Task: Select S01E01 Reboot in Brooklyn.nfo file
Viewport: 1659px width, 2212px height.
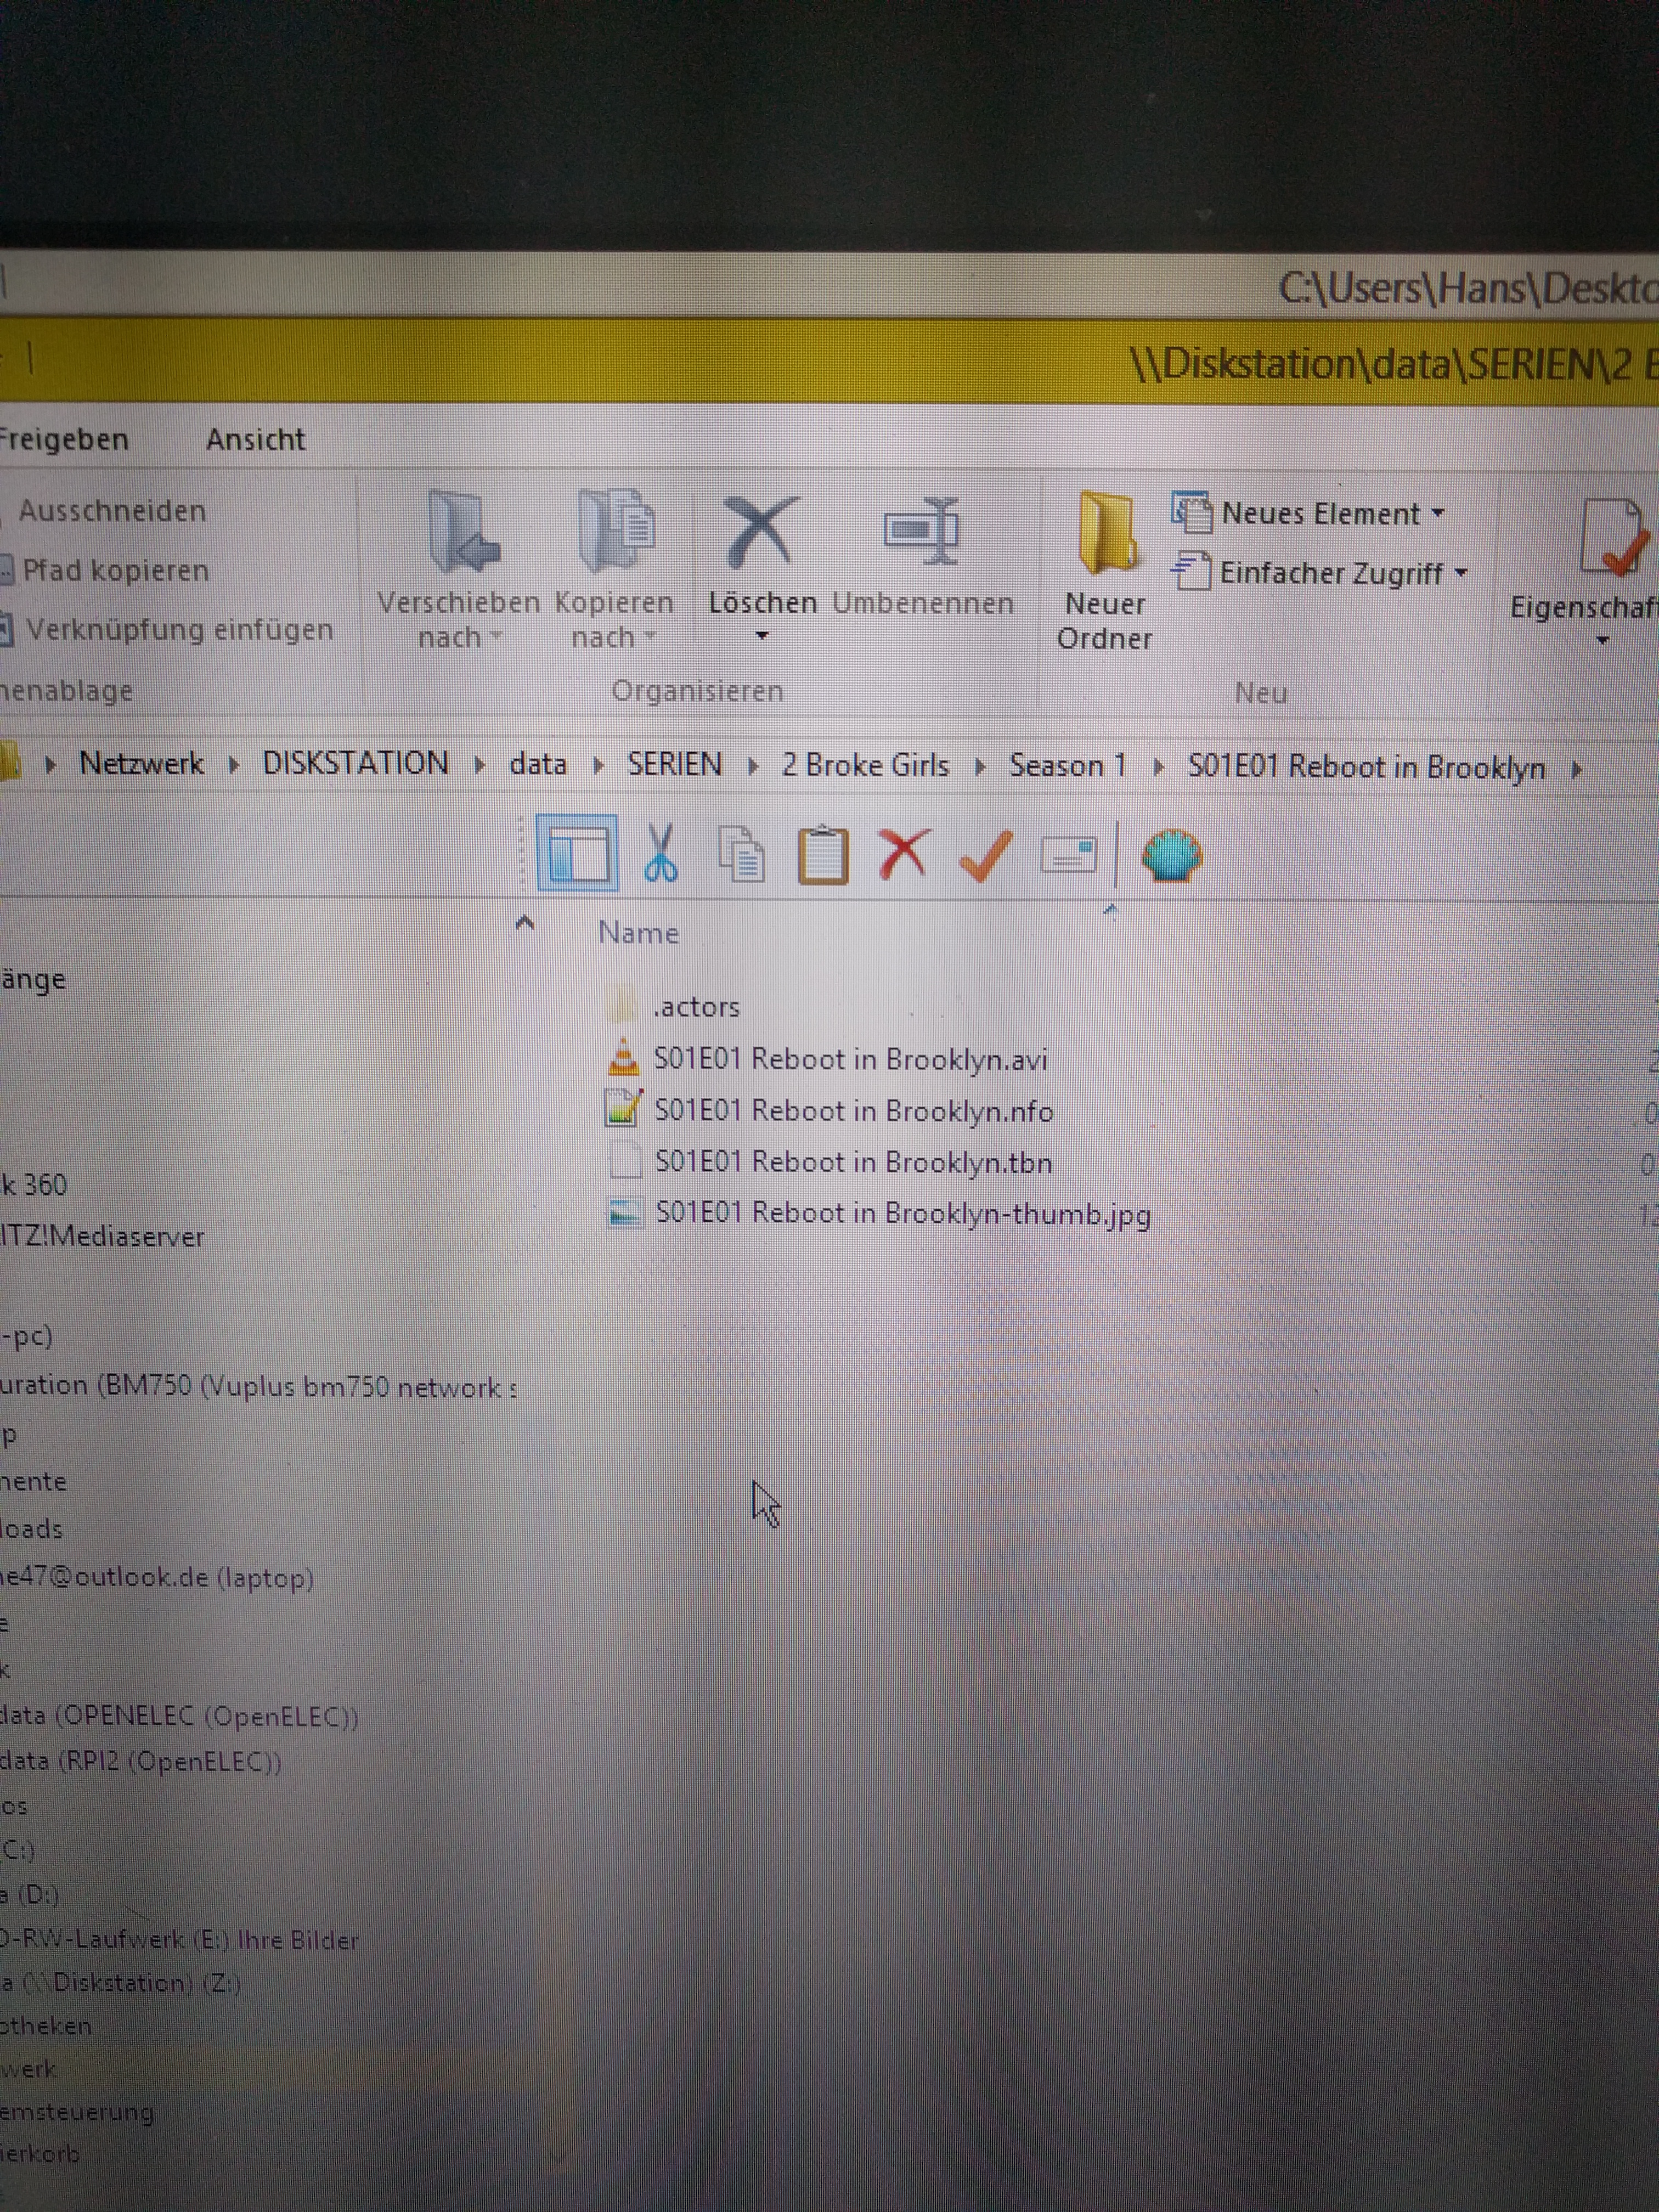Action: coord(853,1110)
